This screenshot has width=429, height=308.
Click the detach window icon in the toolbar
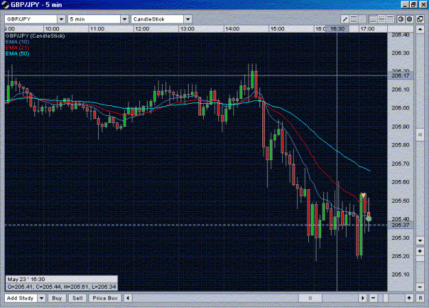click(x=420, y=19)
